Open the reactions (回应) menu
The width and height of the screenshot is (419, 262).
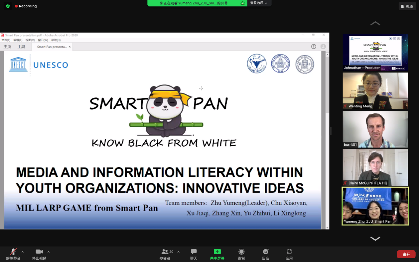click(x=265, y=252)
